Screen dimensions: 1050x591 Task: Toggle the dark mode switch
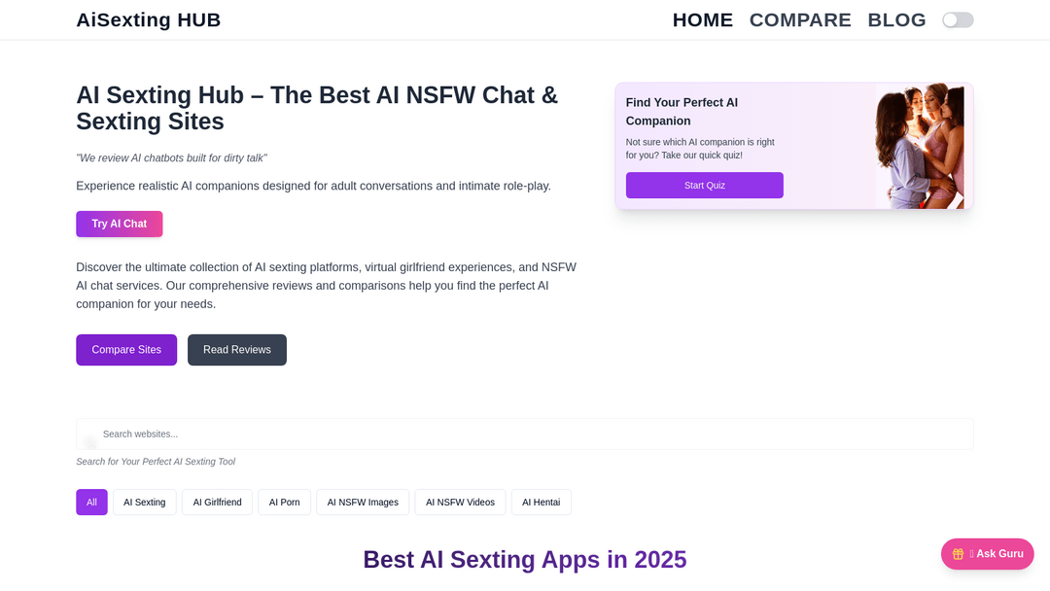(958, 20)
